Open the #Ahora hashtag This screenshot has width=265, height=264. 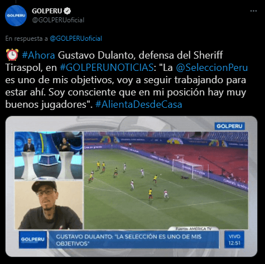point(38,55)
